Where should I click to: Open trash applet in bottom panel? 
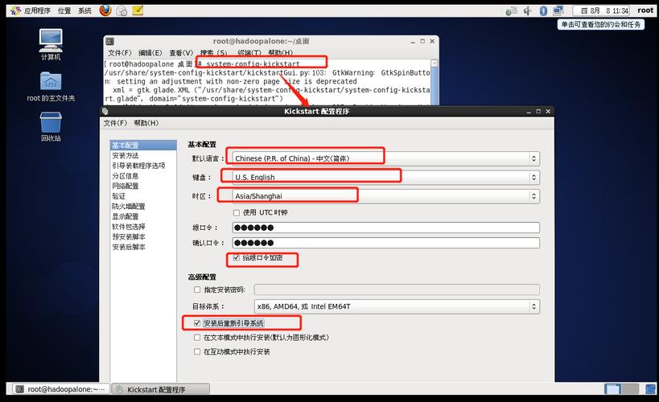(x=650, y=389)
